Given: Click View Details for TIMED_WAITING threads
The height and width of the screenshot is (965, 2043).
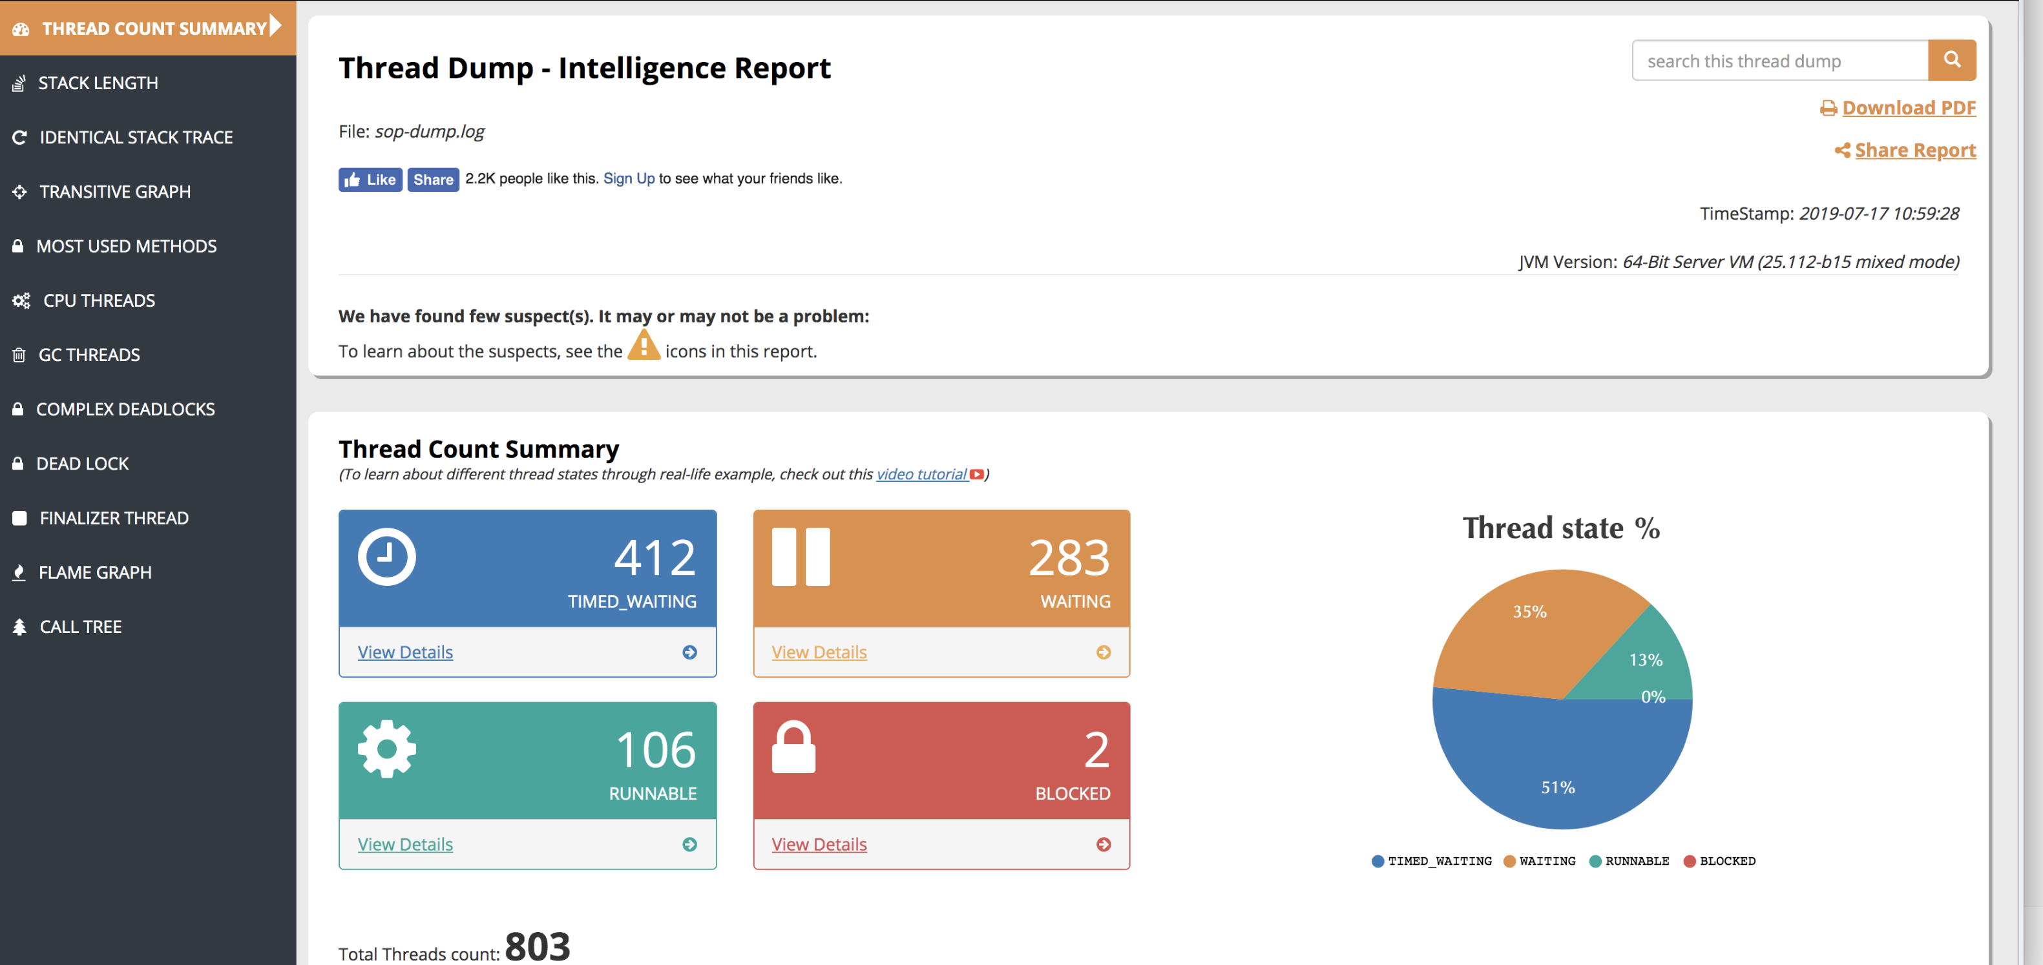Looking at the screenshot, I should [406, 651].
